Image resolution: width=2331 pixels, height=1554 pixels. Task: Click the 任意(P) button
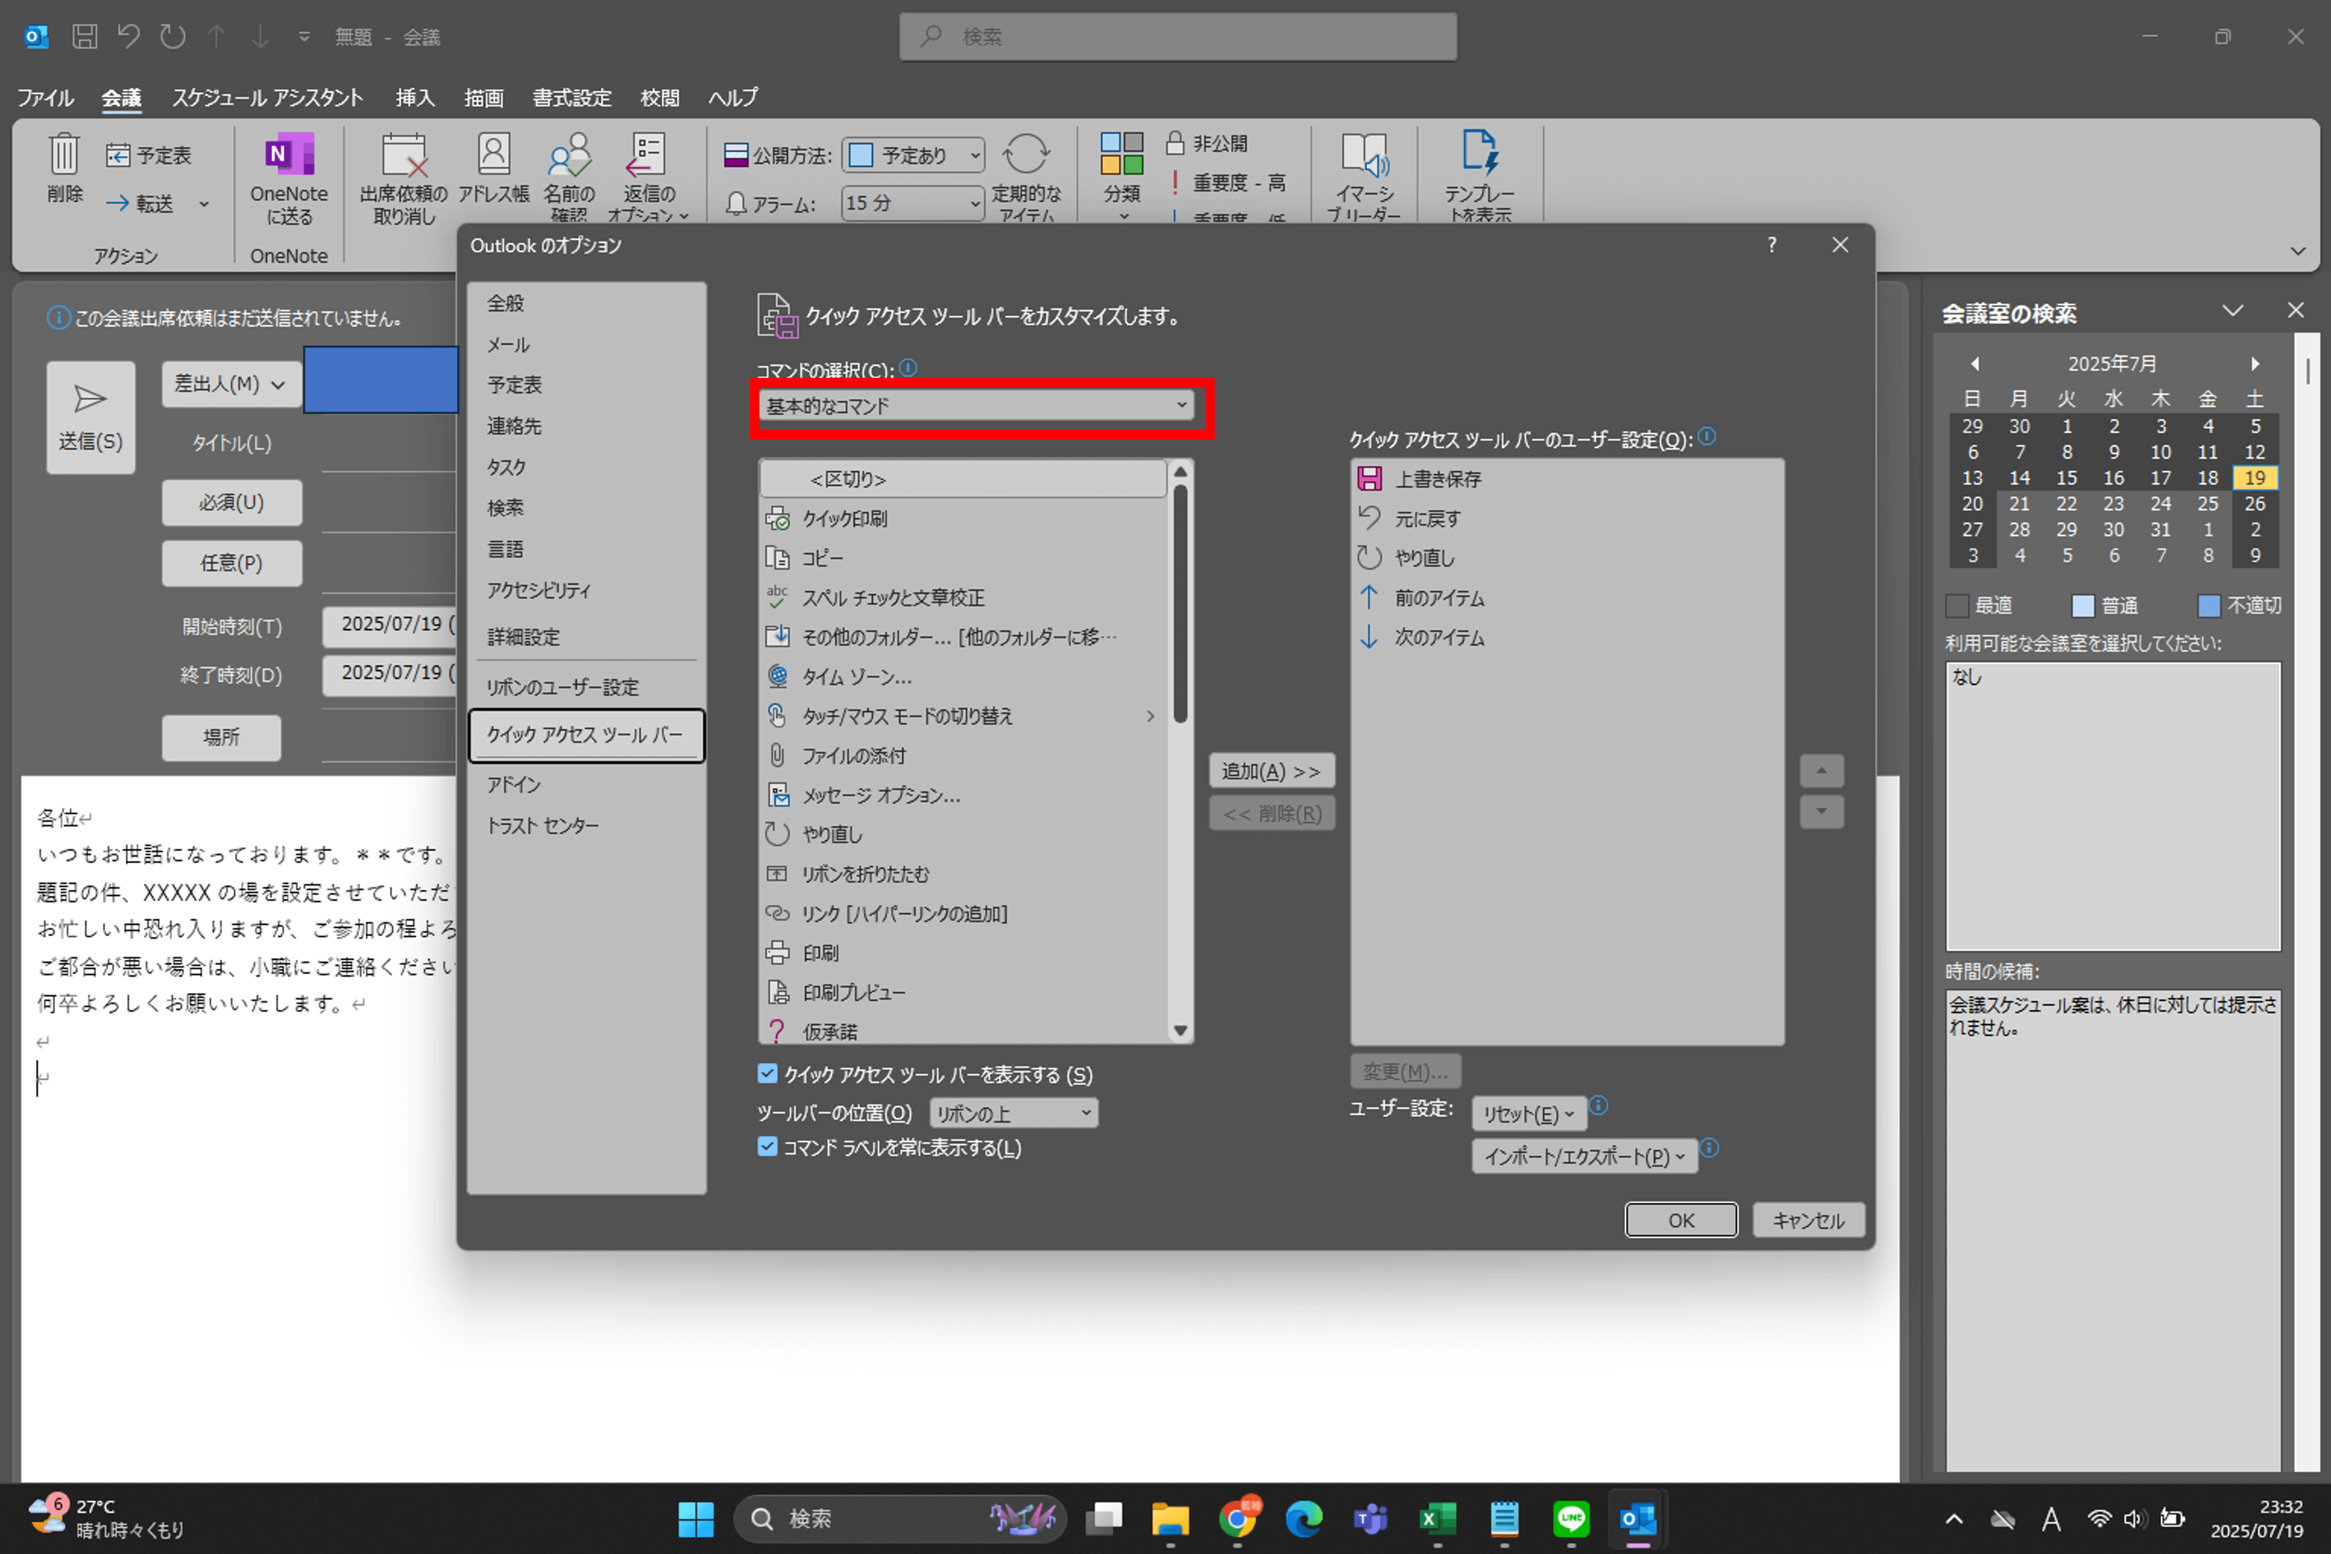tap(232, 563)
